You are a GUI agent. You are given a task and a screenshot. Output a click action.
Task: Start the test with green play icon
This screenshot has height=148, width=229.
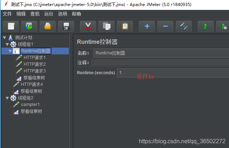206,26
